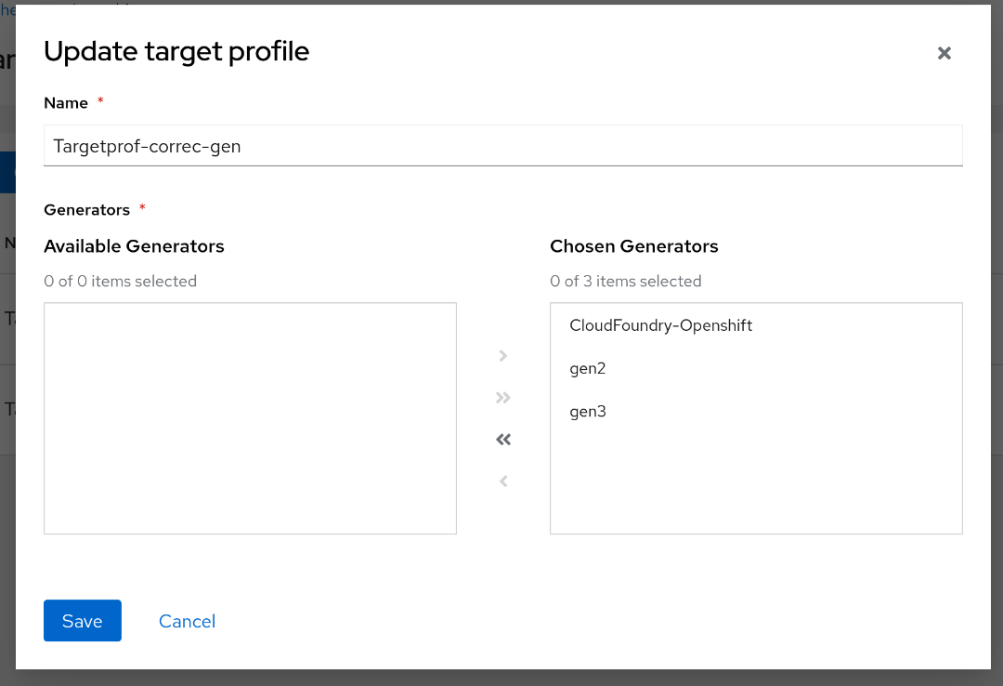Choose gen3 from the chosen list

click(x=588, y=411)
